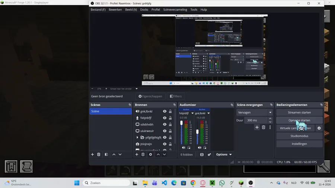Hide the fvbjnbfjf source
The height and width of the screenshot is (188, 335).
[x=165, y=118]
